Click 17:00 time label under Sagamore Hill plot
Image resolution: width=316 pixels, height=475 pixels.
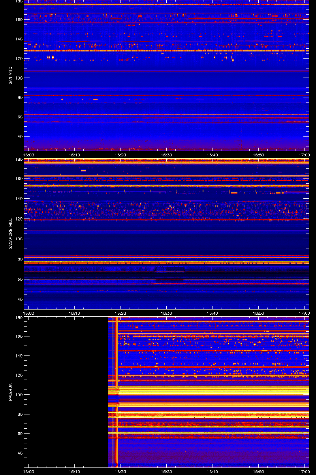(304, 313)
